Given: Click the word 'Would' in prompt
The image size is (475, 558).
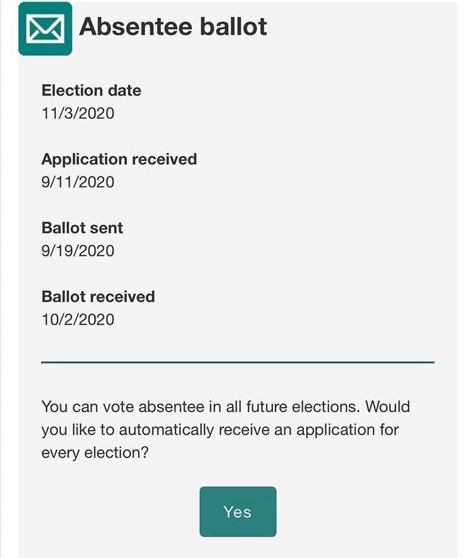Looking at the screenshot, I should (388, 406).
